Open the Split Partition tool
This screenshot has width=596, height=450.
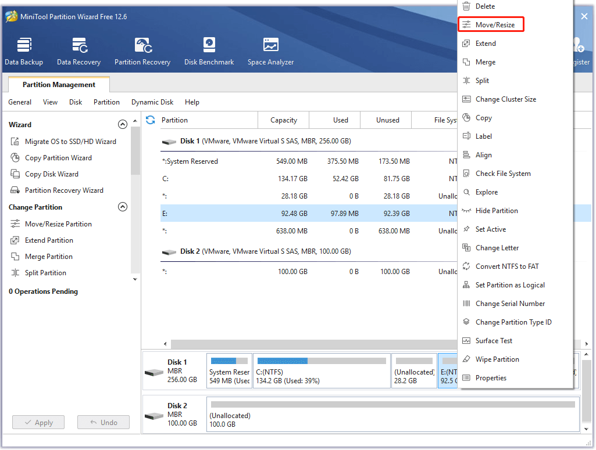coord(45,272)
